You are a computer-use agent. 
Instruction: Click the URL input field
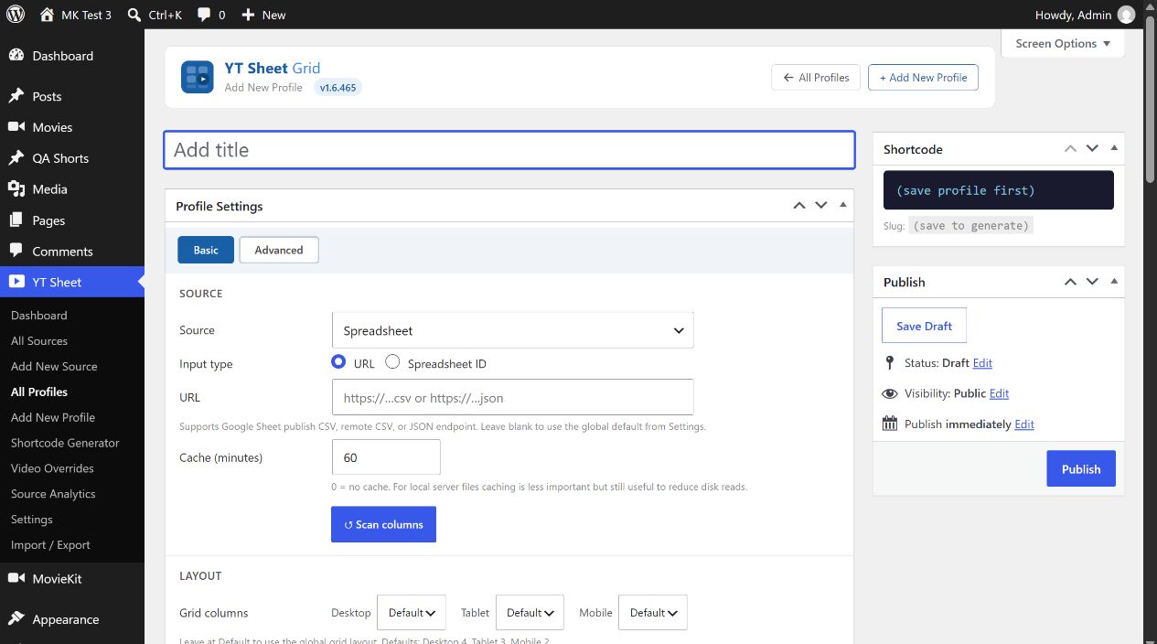(x=512, y=397)
